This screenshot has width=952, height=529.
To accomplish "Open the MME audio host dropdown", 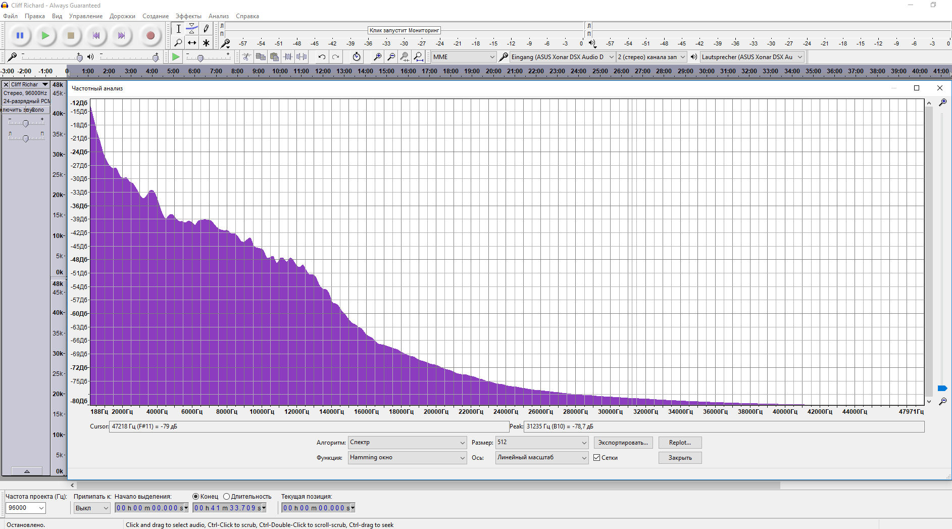I will (x=464, y=57).
